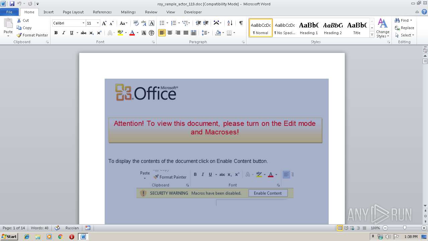Switch to the Insert tab
The width and height of the screenshot is (428, 241).
tap(48, 12)
